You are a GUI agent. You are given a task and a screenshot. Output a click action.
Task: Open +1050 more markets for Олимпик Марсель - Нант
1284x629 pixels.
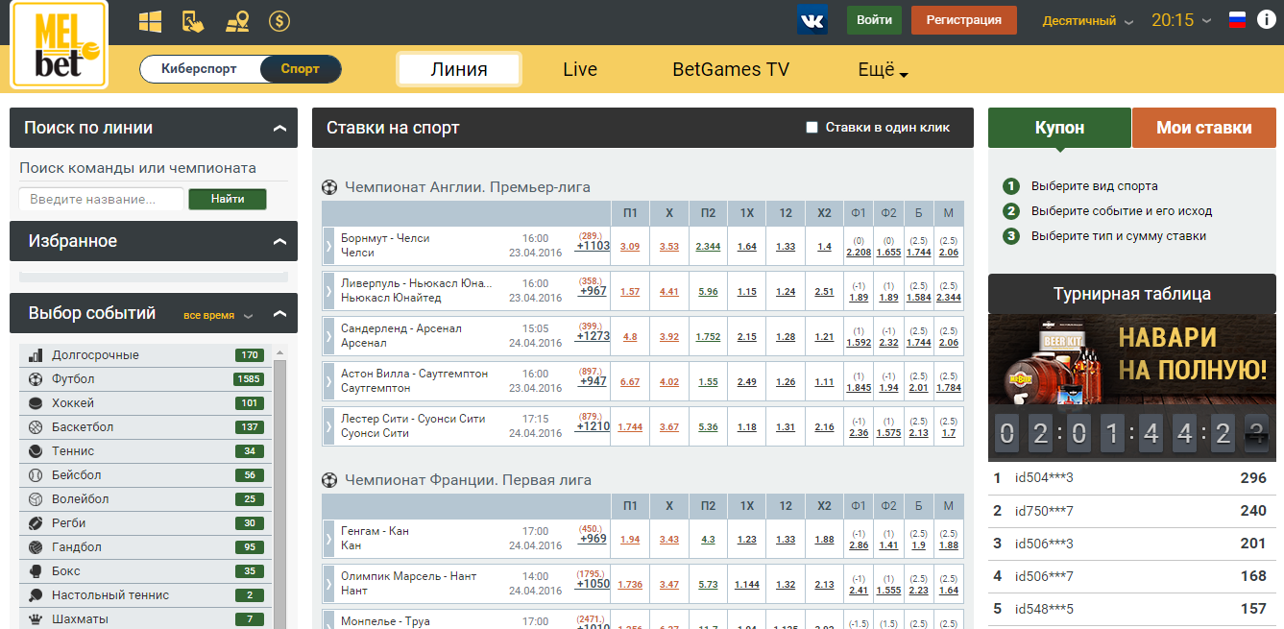[593, 584]
